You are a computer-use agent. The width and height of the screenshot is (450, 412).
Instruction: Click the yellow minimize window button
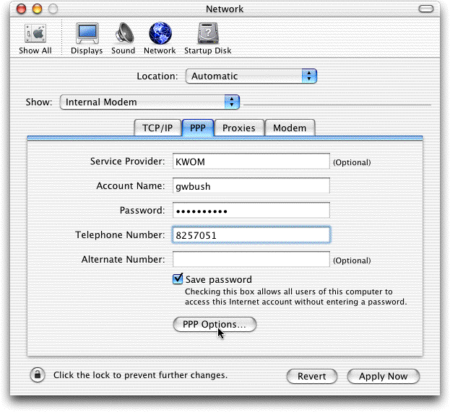(37, 9)
